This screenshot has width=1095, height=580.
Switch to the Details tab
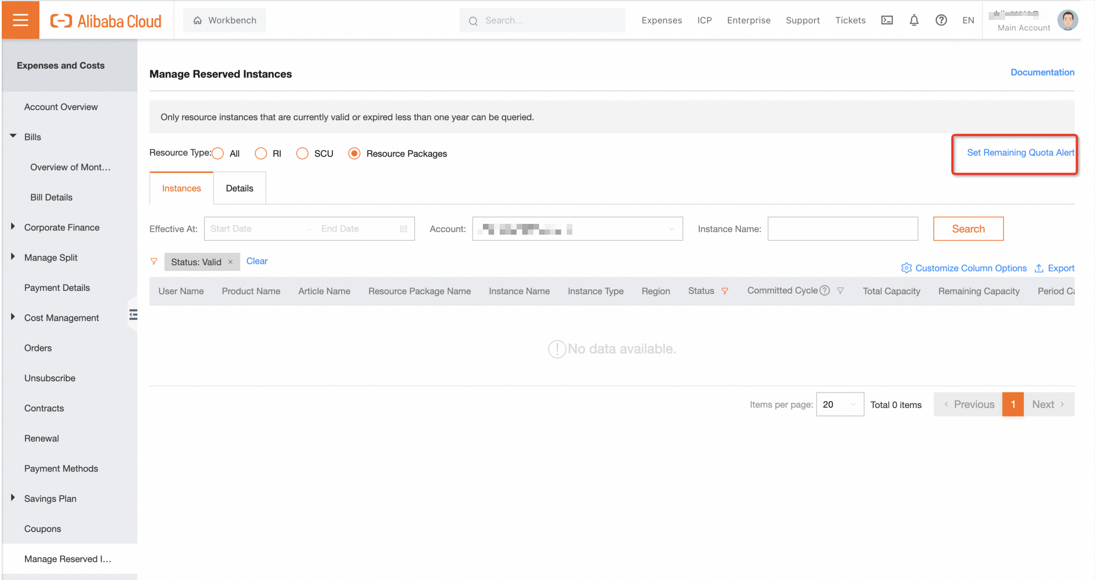tap(239, 188)
